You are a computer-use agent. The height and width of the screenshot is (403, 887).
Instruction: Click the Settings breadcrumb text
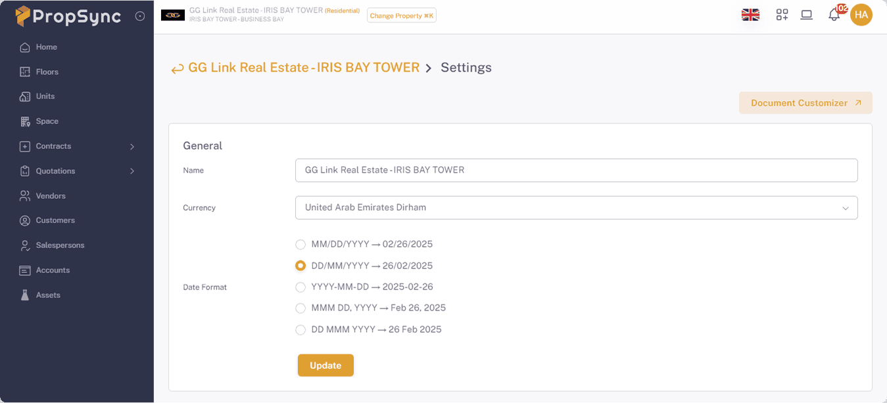pyautogui.click(x=466, y=68)
